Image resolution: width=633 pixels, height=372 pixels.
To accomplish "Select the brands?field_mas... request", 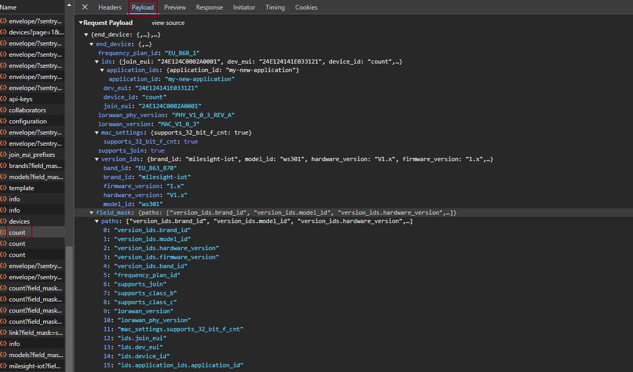I will (x=32, y=166).
